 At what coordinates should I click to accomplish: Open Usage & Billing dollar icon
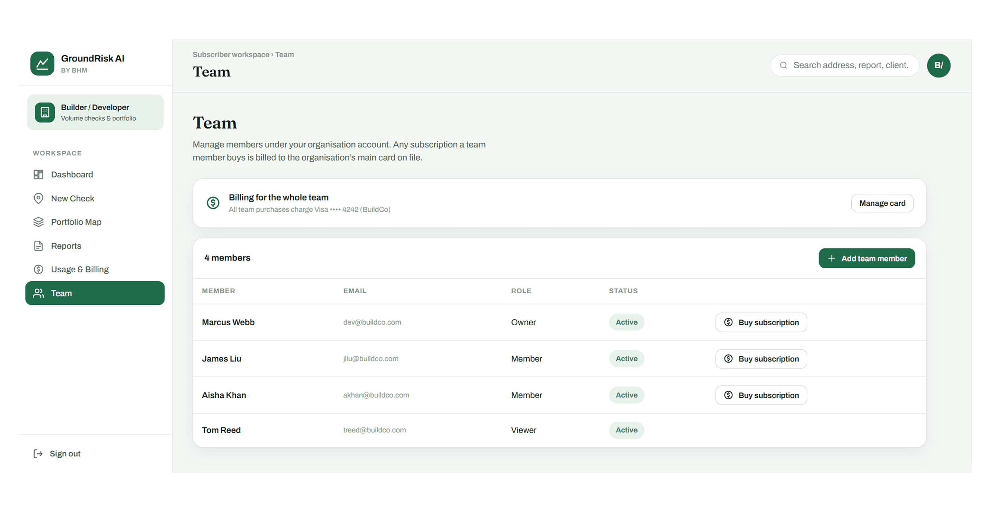pos(38,269)
